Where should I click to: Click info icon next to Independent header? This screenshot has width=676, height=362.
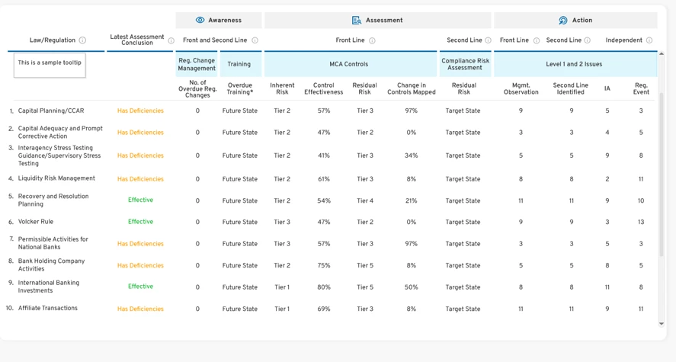(x=649, y=40)
